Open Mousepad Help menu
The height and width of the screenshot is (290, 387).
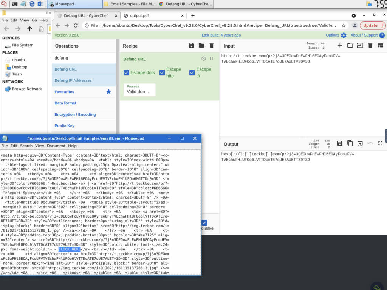point(72,146)
